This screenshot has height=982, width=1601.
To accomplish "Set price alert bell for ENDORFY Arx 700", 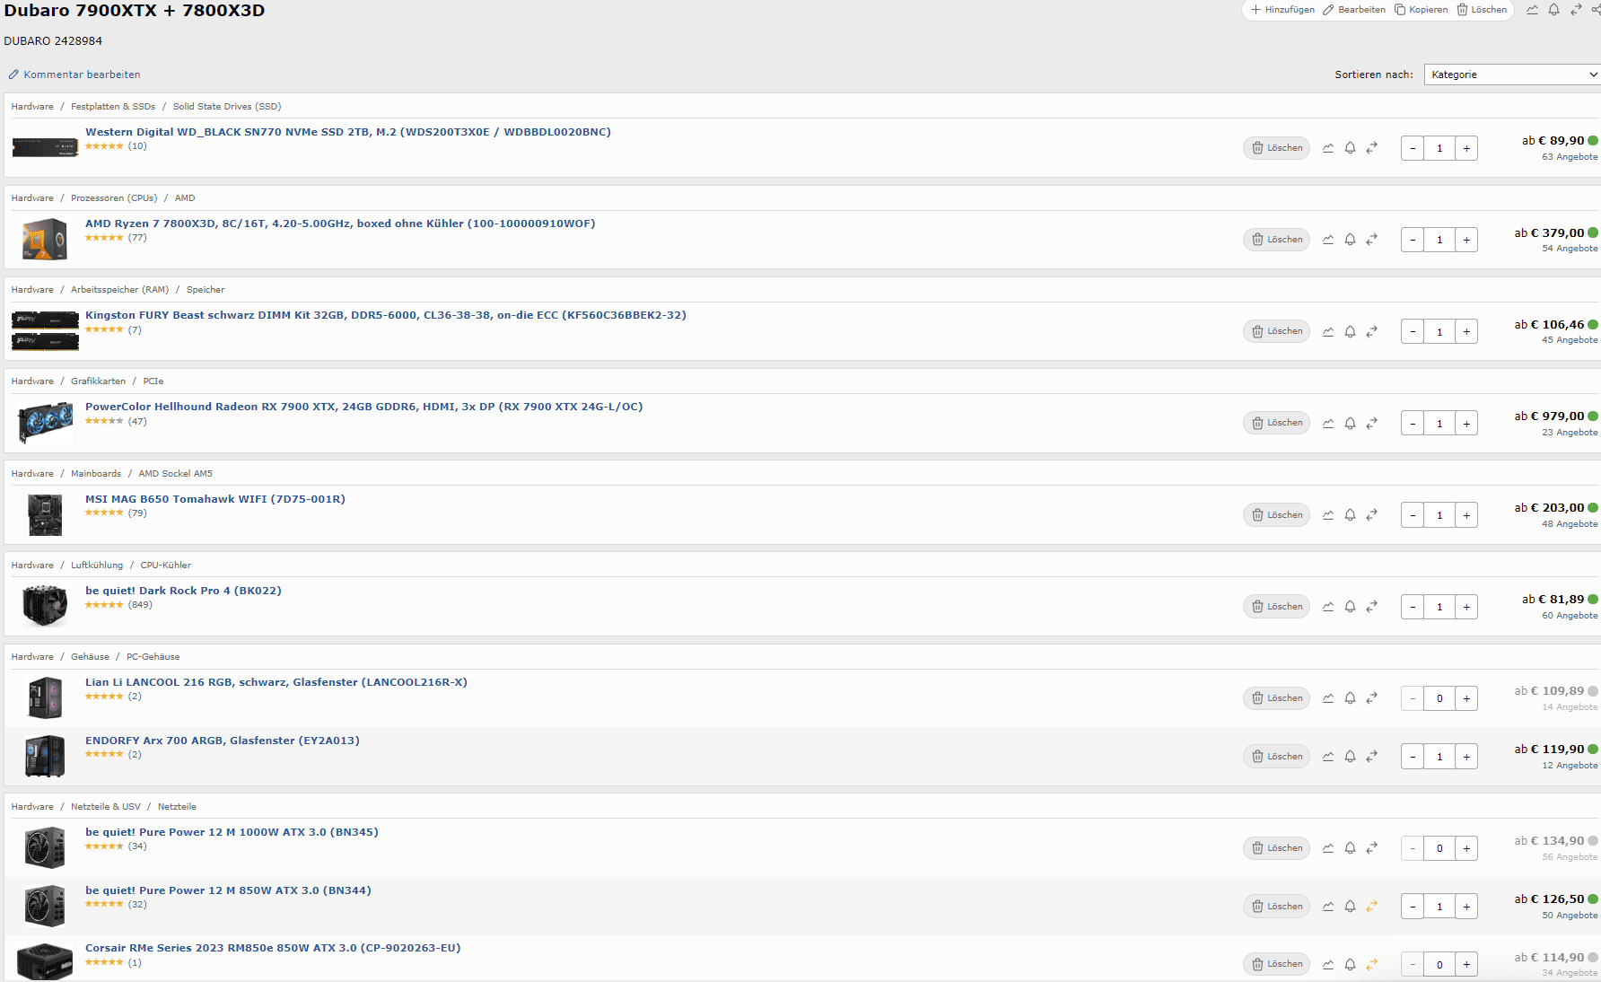I will tap(1350, 757).
